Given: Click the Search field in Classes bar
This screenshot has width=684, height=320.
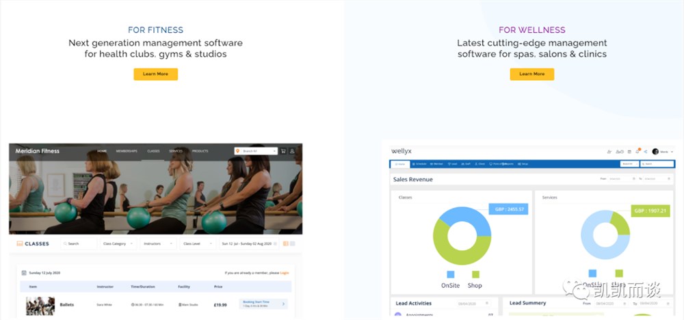Looking at the screenshot, I should 79,243.
